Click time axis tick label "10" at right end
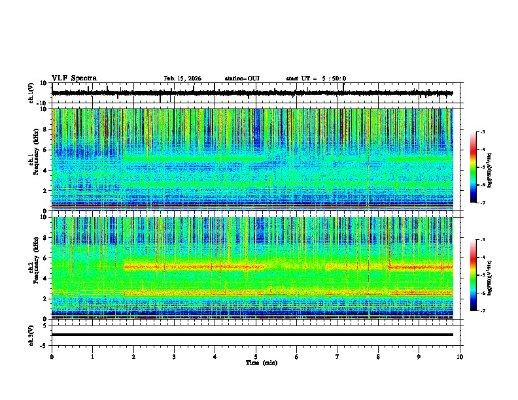The image size is (518, 400). (460, 357)
